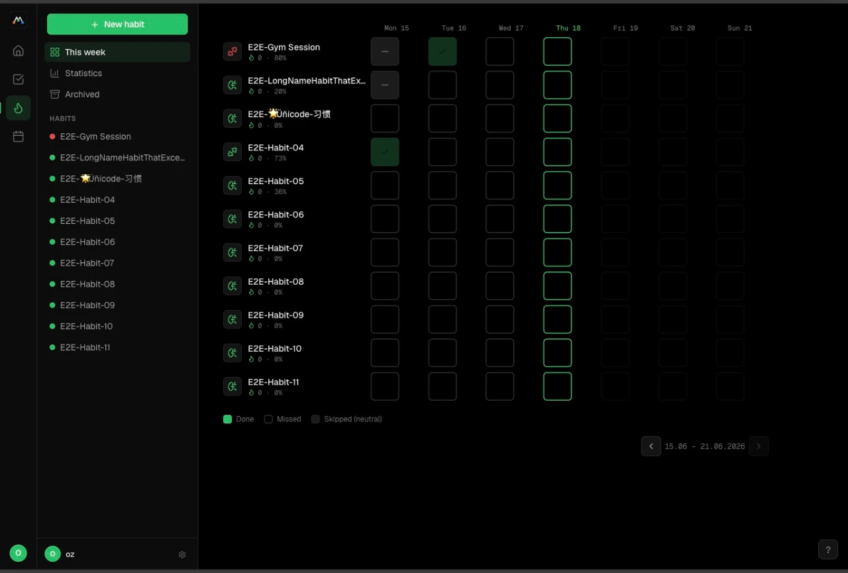
Task: Open This week view
Action: (x=117, y=52)
